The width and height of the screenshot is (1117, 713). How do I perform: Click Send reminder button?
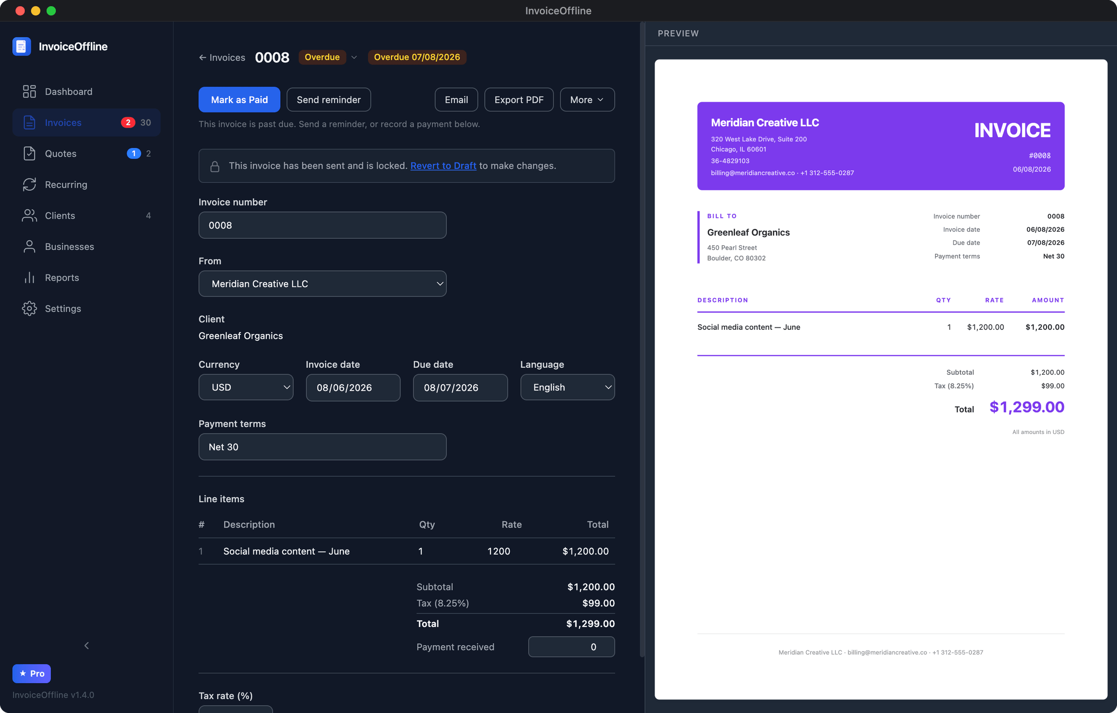pyautogui.click(x=329, y=100)
